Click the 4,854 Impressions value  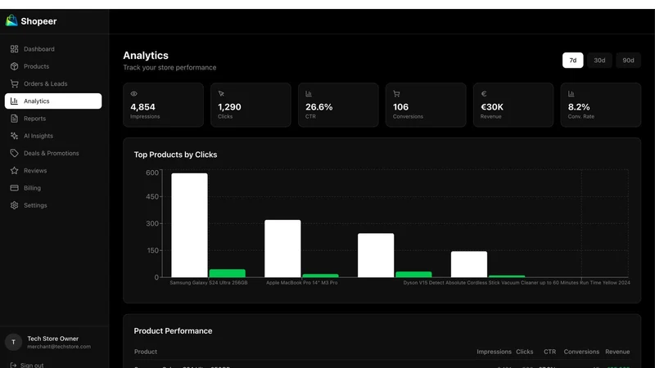click(142, 107)
